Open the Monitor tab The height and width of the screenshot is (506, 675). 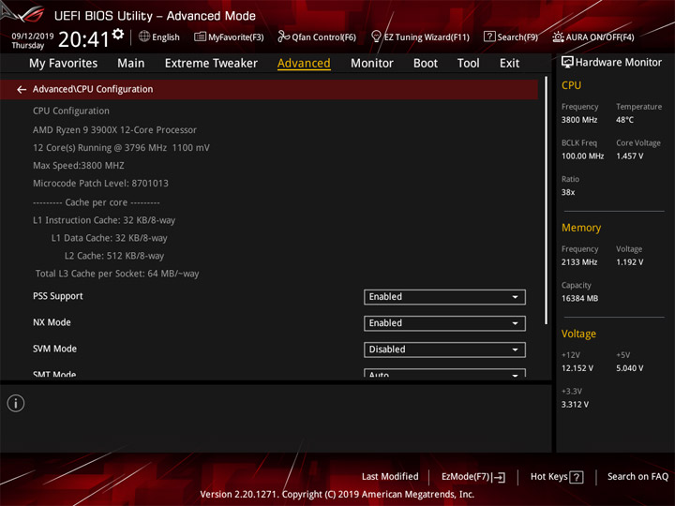click(372, 64)
